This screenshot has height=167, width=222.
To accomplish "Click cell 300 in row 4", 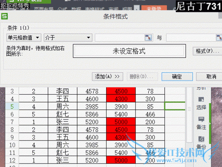I will 150,99.
